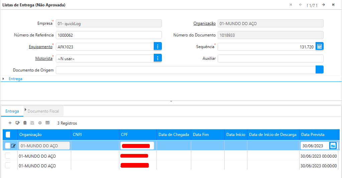Viewport: 342px width, 178px height.
Task: Click the Organização field label link
Action: tap(204, 23)
